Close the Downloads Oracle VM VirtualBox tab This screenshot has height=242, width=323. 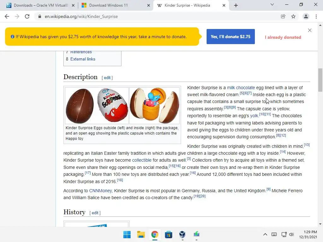73,5
